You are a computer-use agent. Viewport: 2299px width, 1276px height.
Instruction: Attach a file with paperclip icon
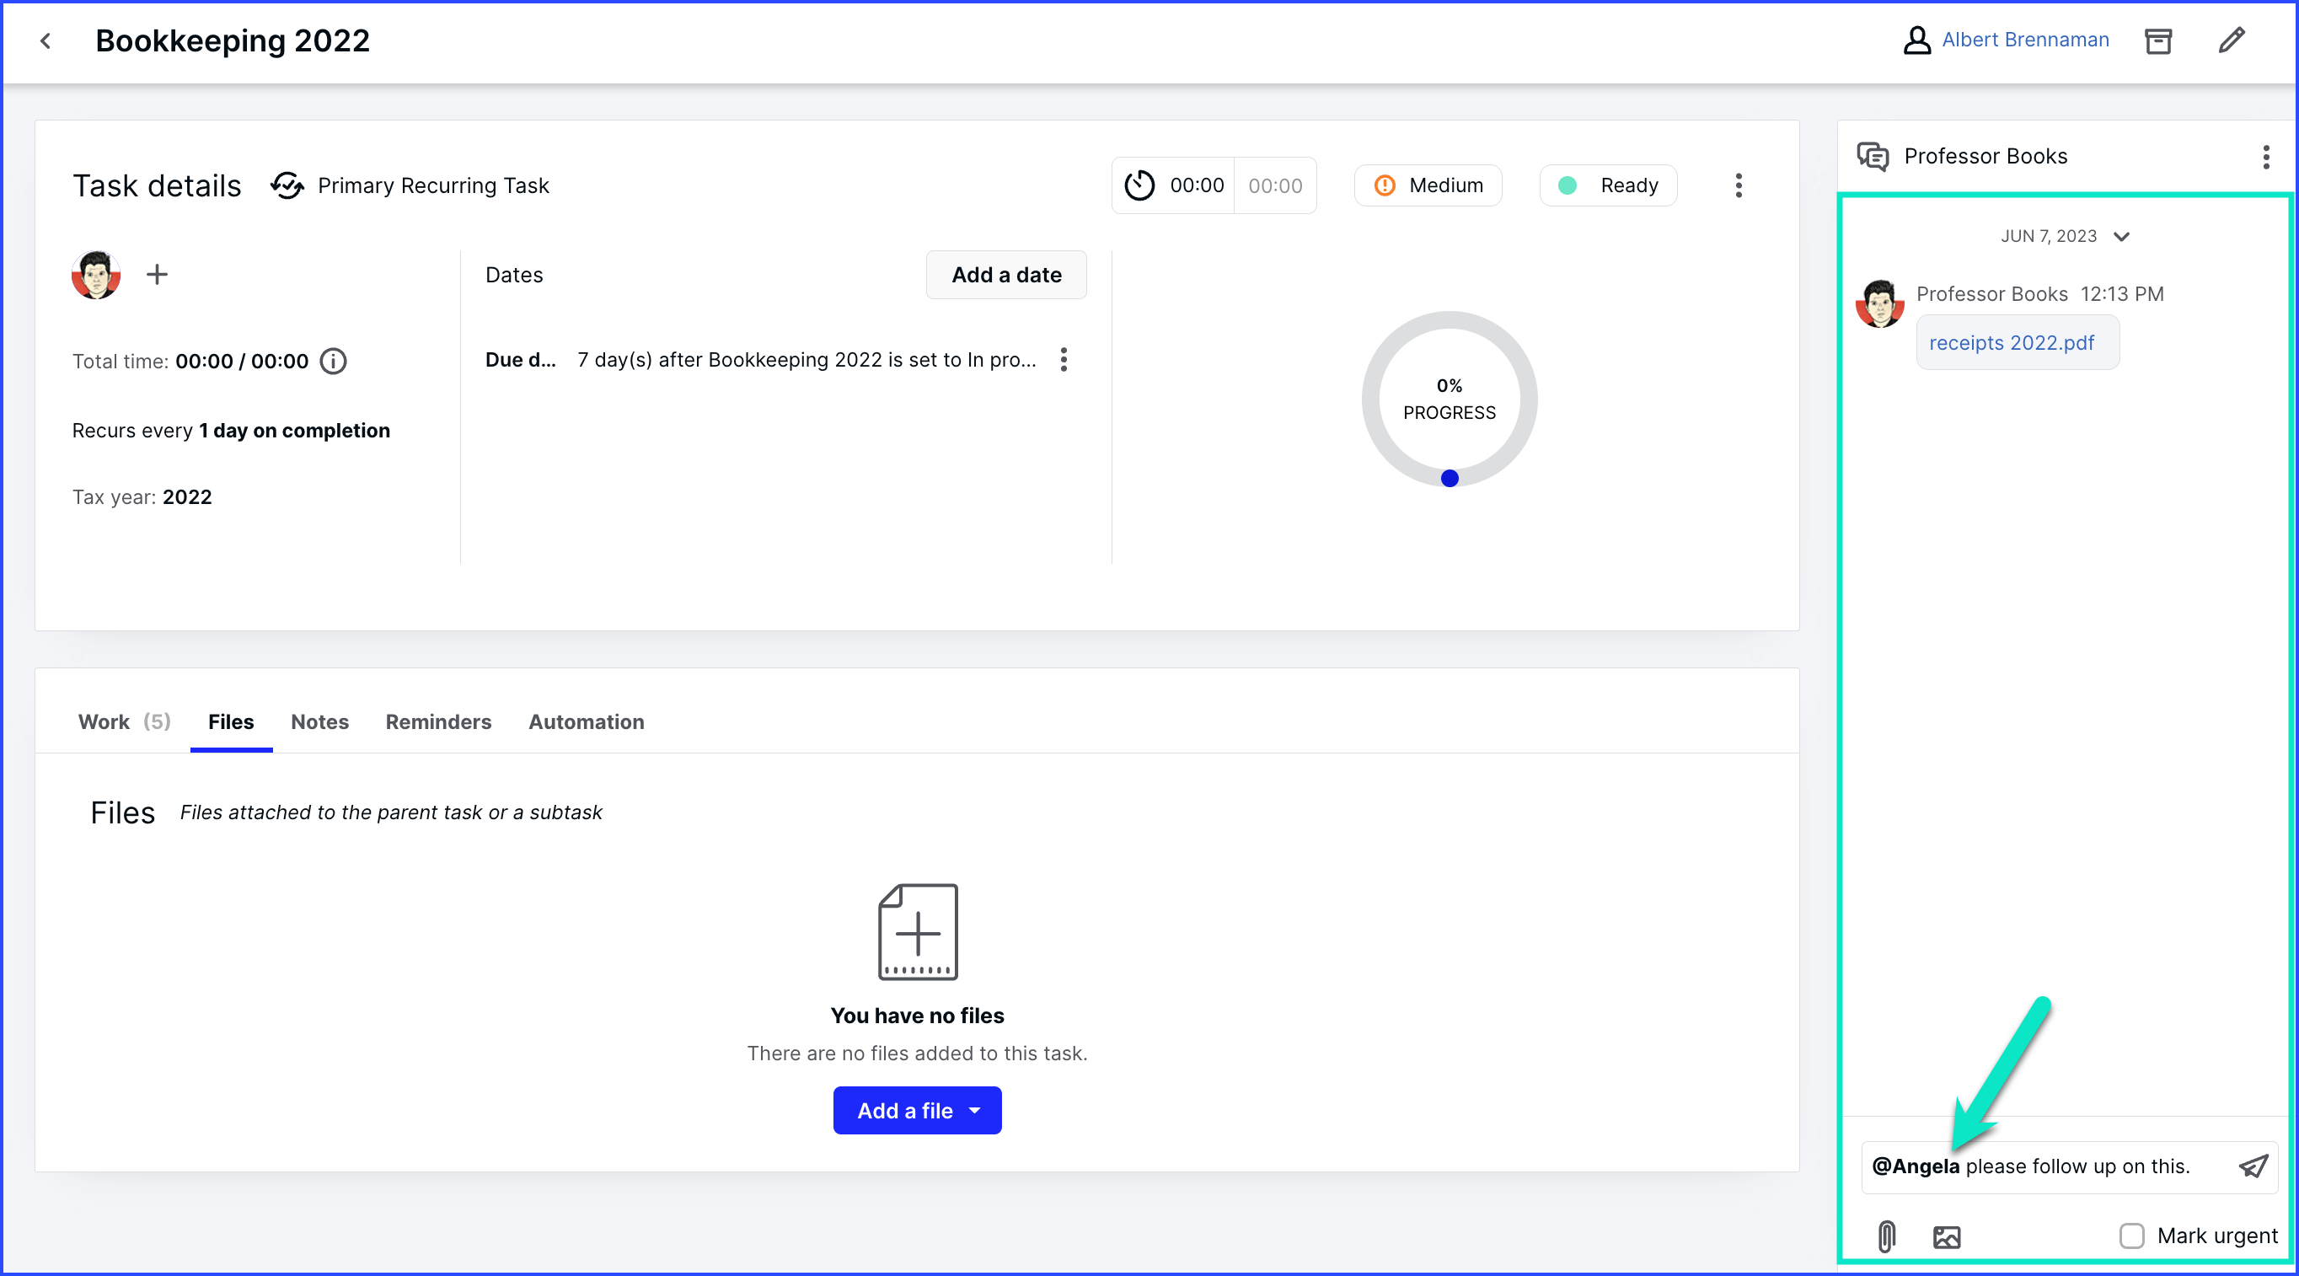pos(1886,1236)
